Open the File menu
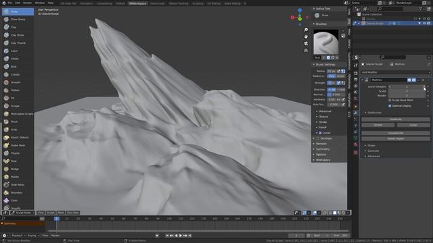This screenshot has width=433, height=243. click(x=10, y=3)
